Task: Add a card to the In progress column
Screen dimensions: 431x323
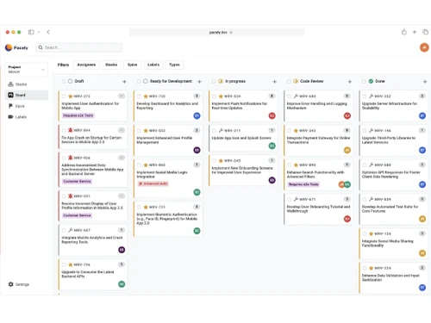Action: (274, 82)
